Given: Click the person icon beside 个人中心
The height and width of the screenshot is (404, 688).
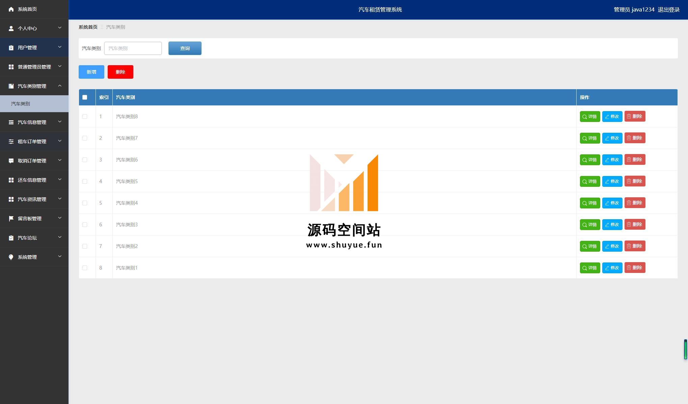Looking at the screenshot, I should pyautogui.click(x=11, y=28).
